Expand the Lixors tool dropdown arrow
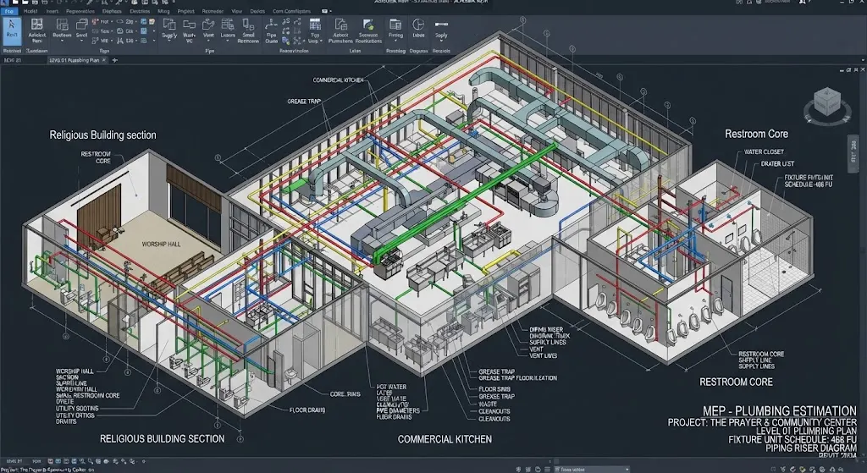867x473 pixels. point(227,41)
